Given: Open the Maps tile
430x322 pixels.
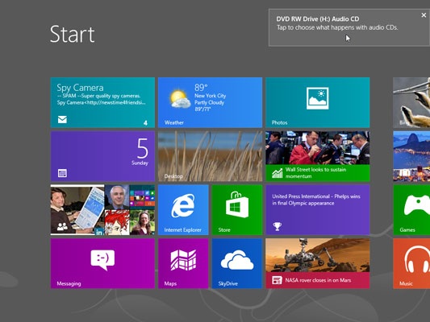Looking at the screenshot, I should pos(183,263).
